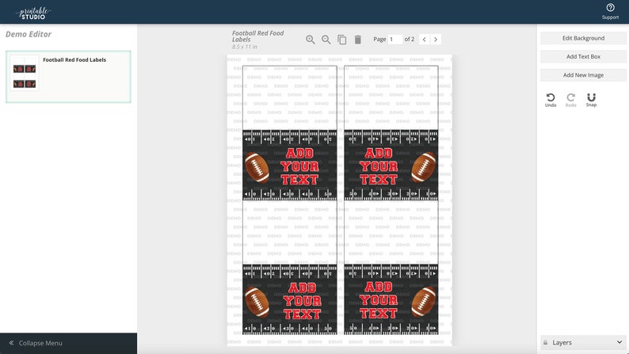Duplicate the page with the copy icon
The width and height of the screenshot is (629, 354).
(x=341, y=40)
